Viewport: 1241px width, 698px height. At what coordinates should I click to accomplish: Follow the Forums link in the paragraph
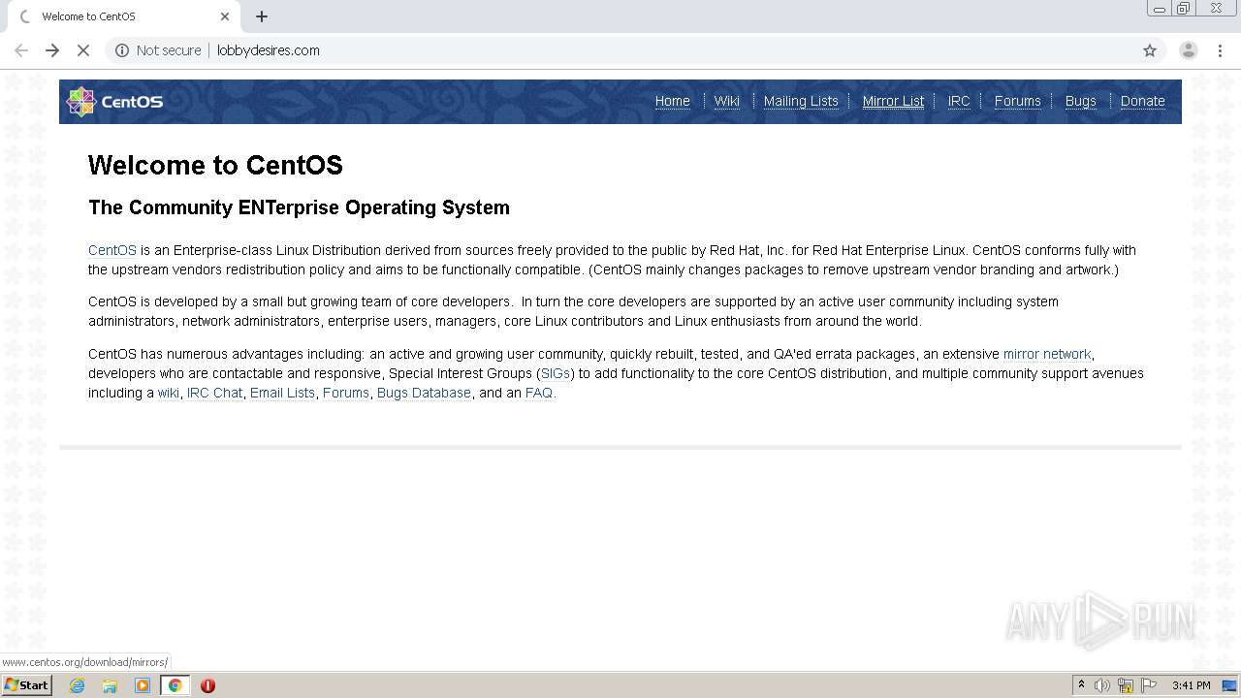(346, 393)
